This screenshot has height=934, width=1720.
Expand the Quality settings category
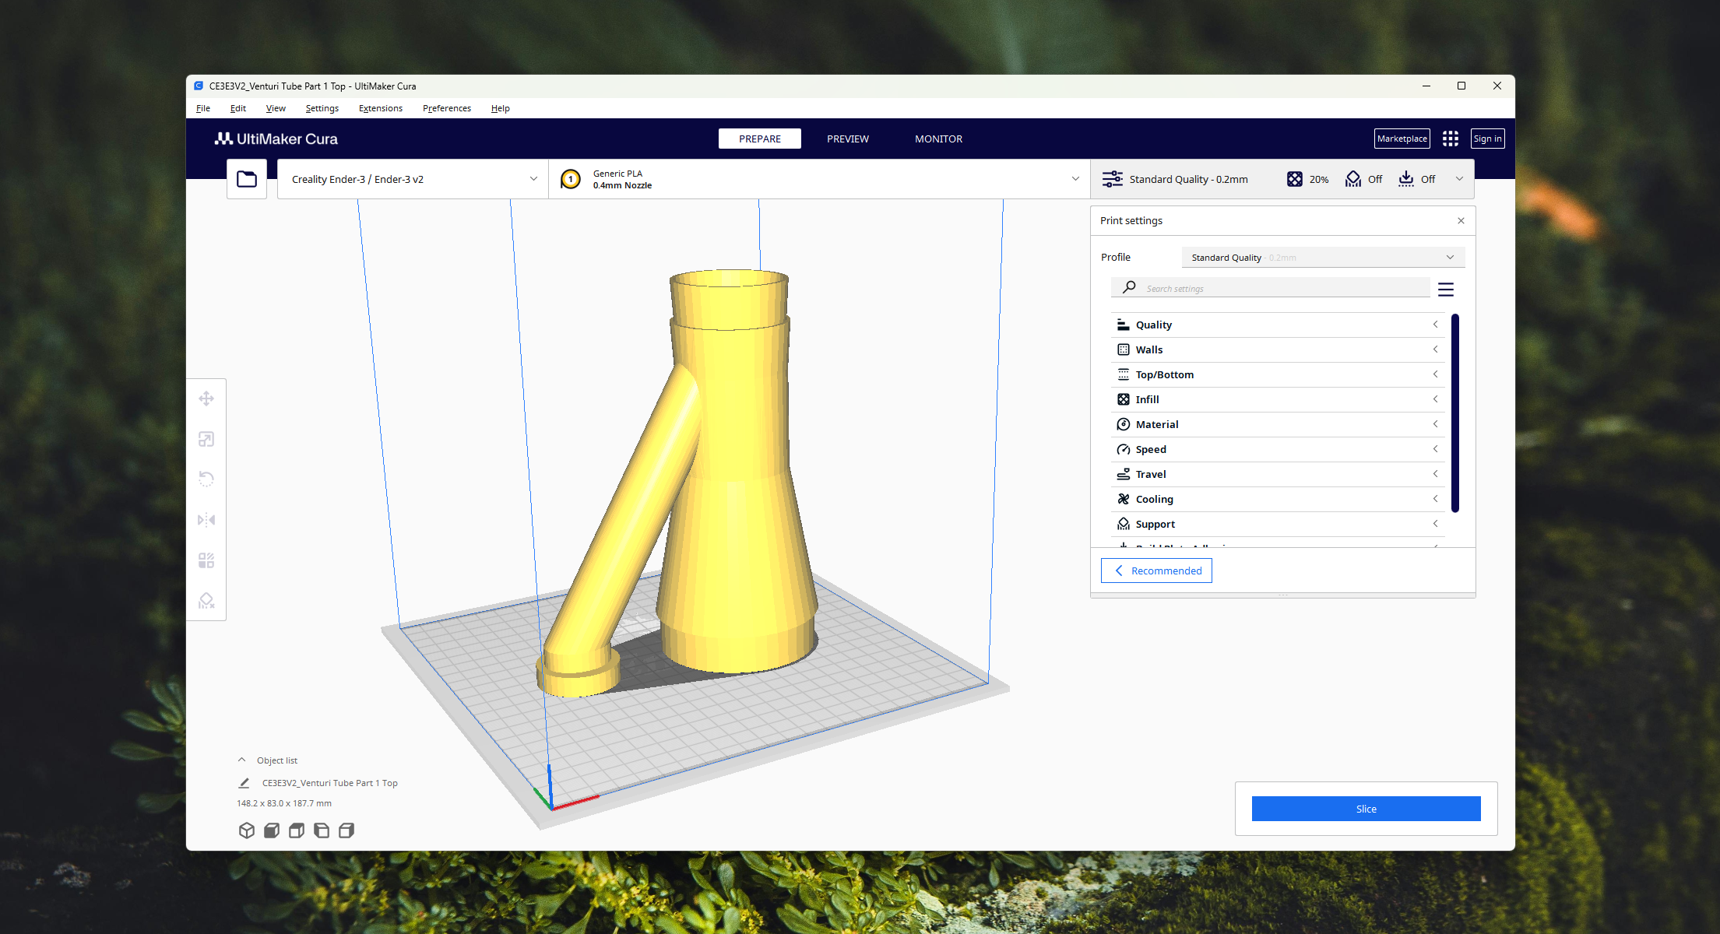click(1278, 325)
